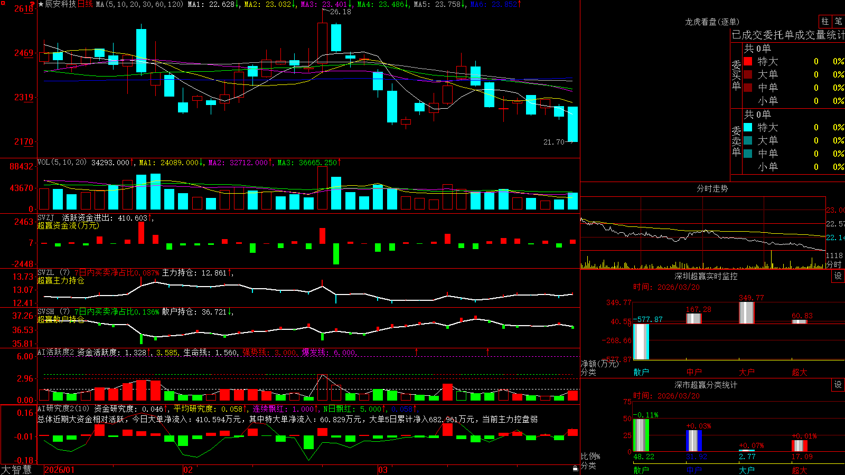Click the VOL(5,10,20) indicator label
This screenshot has width=845, height=475.
(62, 163)
